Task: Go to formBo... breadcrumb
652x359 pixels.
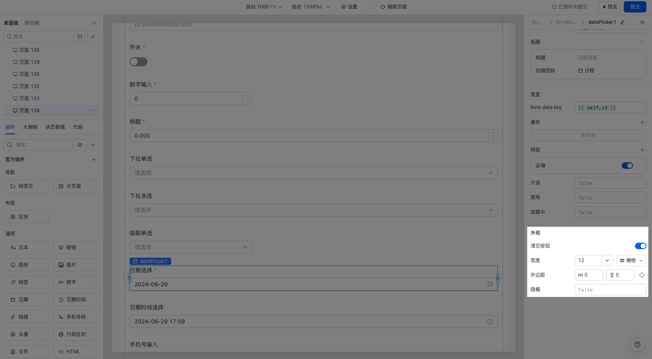Action: (566, 22)
